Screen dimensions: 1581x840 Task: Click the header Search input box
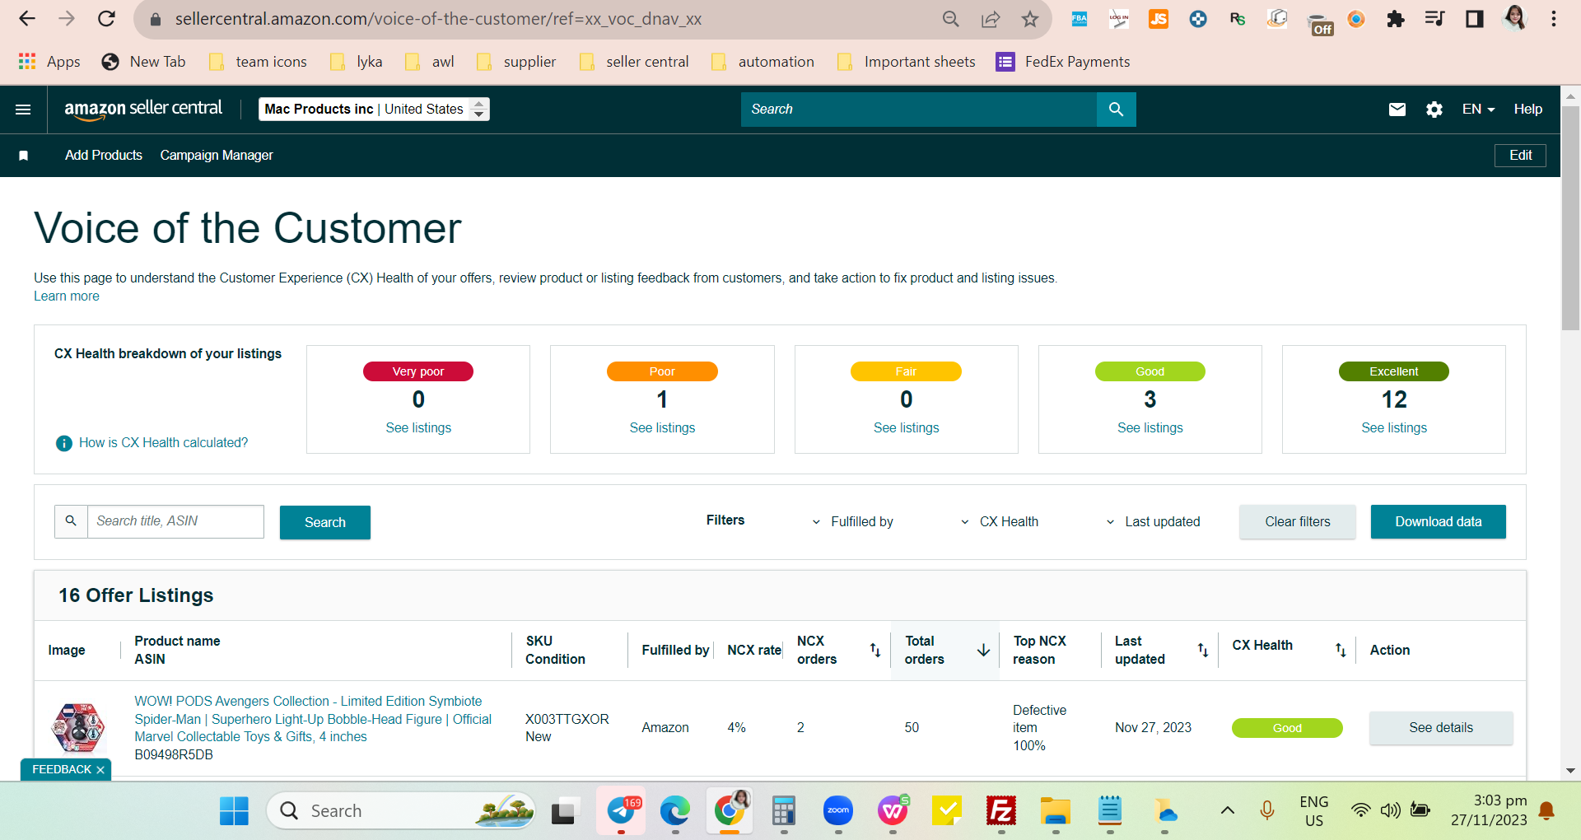point(919,110)
